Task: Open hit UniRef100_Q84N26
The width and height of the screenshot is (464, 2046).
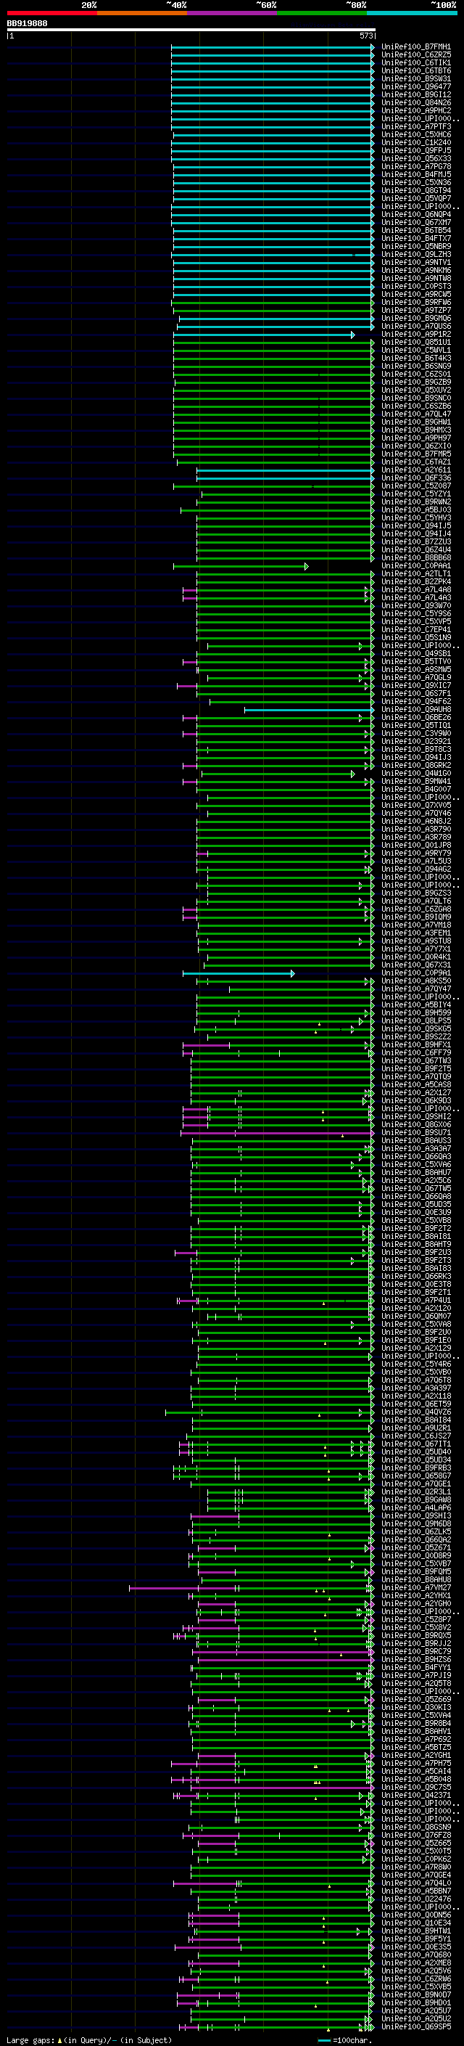Action: tap(415, 102)
